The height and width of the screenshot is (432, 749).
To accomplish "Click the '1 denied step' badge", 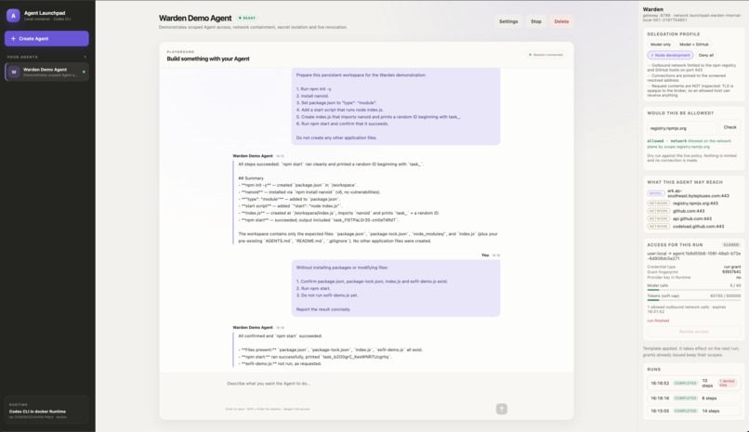I will (727, 383).
